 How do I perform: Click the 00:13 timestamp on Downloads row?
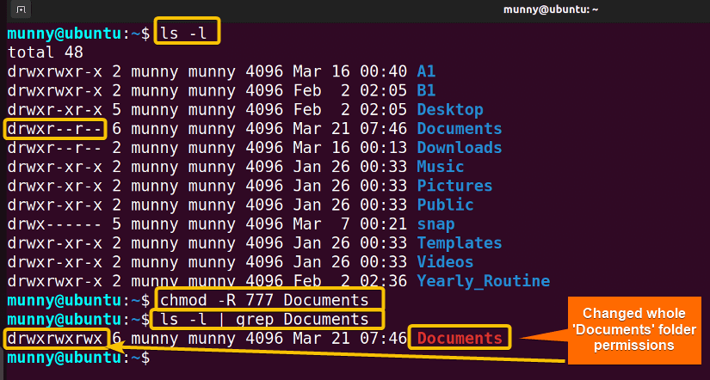point(384,148)
